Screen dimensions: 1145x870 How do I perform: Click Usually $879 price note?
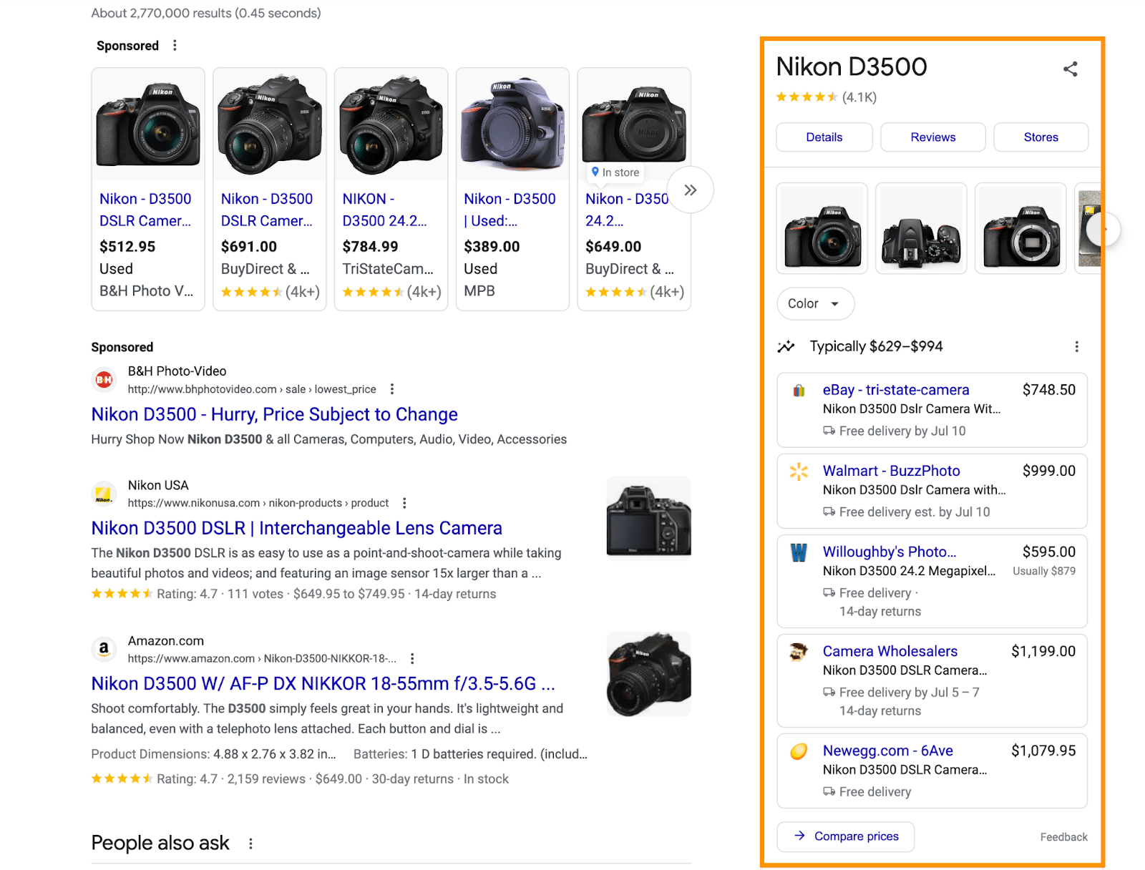click(1044, 571)
